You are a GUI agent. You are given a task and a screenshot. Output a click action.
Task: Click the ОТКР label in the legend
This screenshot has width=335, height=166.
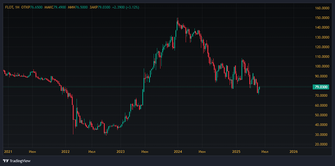(x=26, y=7)
